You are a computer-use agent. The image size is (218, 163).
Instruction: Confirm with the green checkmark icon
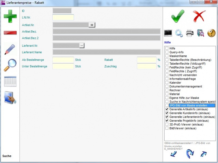[x=178, y=16]
